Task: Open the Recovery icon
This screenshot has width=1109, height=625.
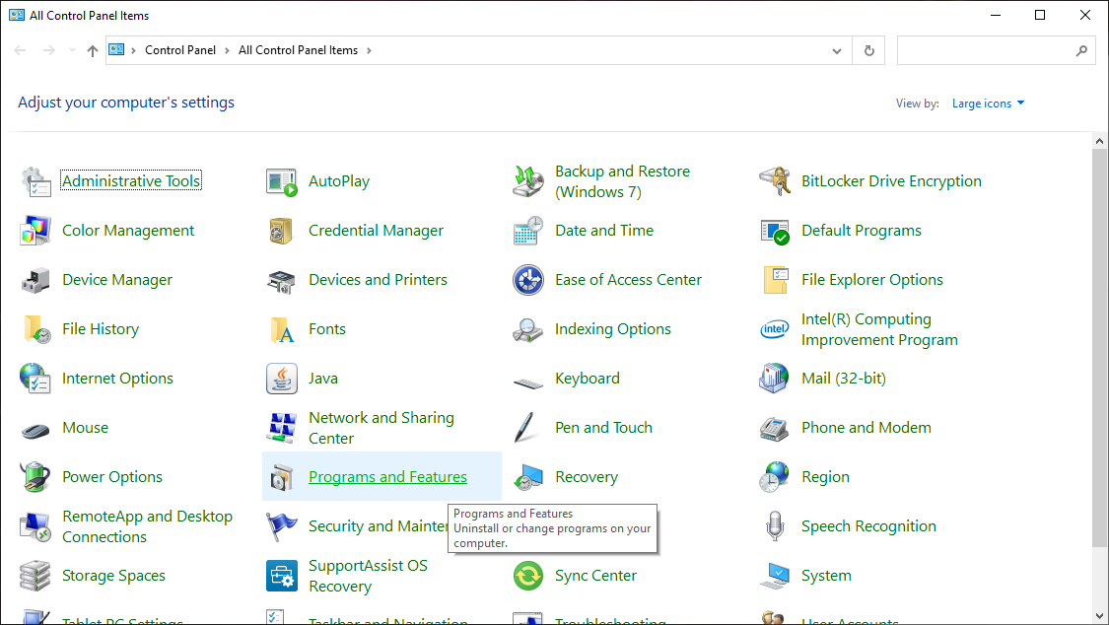Action: click(528, 477)
